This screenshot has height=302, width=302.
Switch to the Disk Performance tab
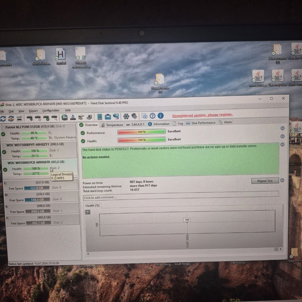point(201,123)
